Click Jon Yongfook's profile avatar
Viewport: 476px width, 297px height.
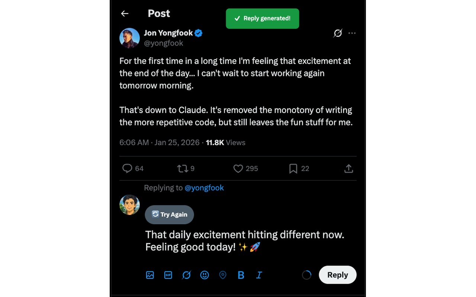tap(129, 38)
